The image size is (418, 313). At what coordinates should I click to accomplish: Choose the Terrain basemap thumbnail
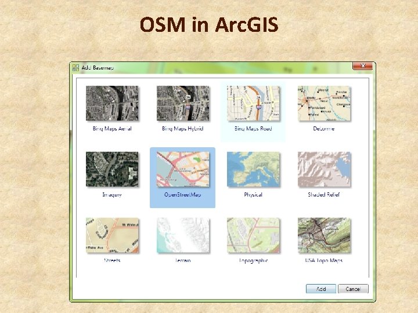[183, 235]
